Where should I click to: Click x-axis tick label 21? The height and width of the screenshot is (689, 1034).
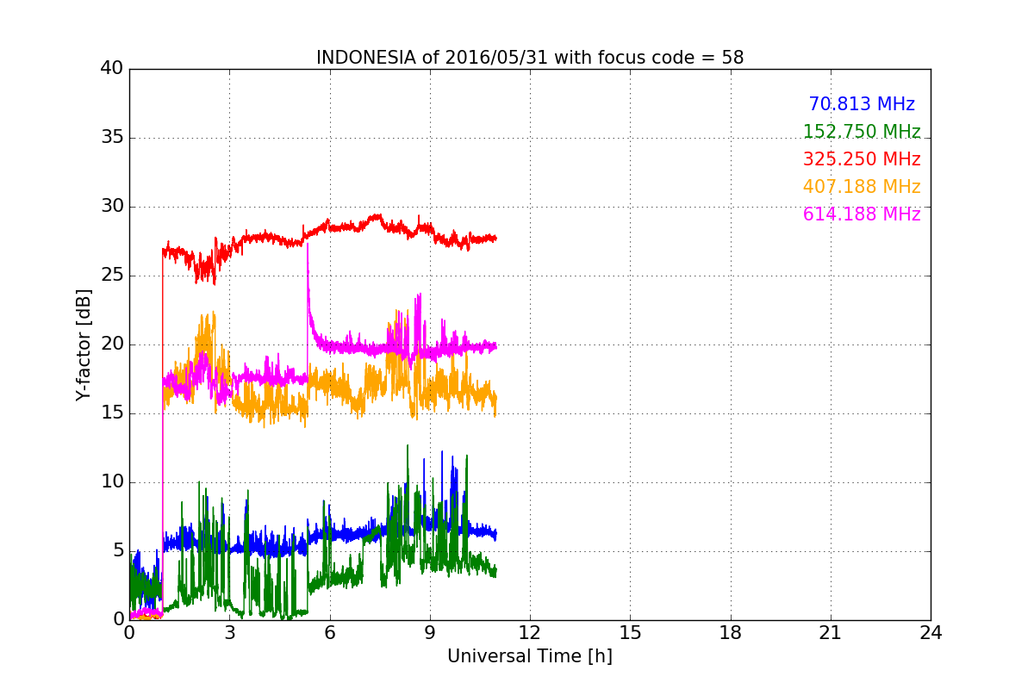pos(831,633)
